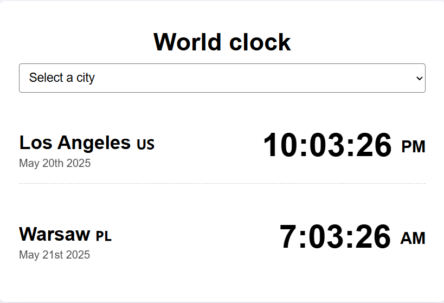Click the word clock in the title
Viewport: 444px width, 303px height.
coord(260,42)
